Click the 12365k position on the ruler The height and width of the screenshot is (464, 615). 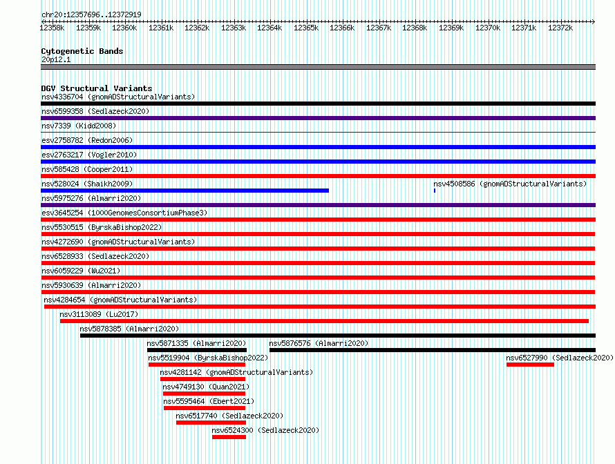306,28
